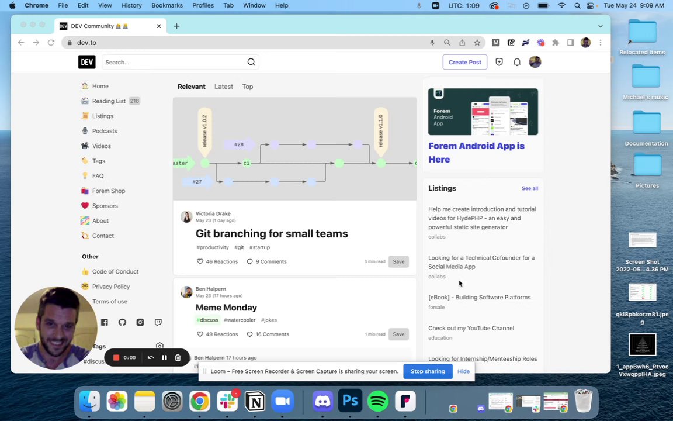This screenshot has width=673, height=421.
Task: Go back with Chrome's back arrow
Action: coord(21,43)
